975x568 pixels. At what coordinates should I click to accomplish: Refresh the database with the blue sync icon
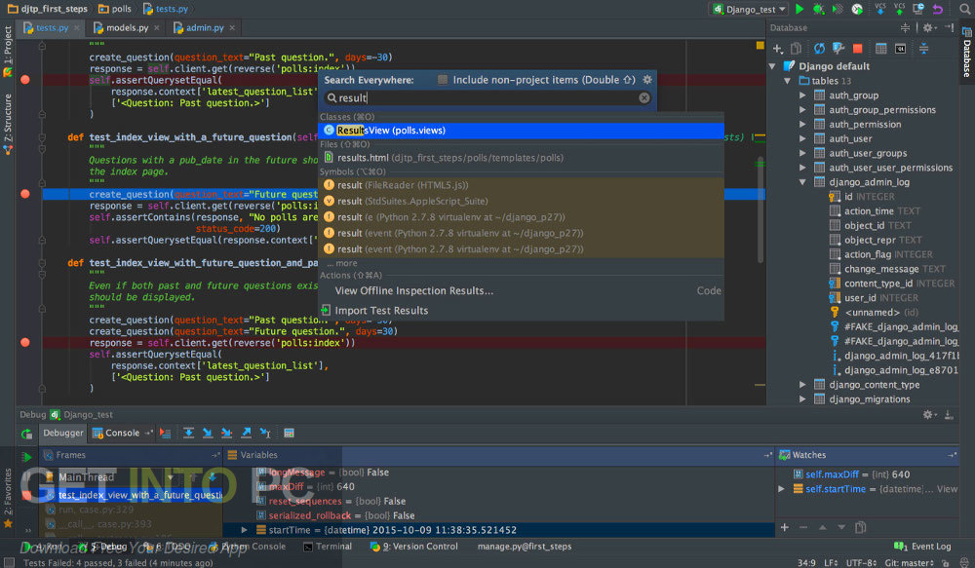point(819,49)
